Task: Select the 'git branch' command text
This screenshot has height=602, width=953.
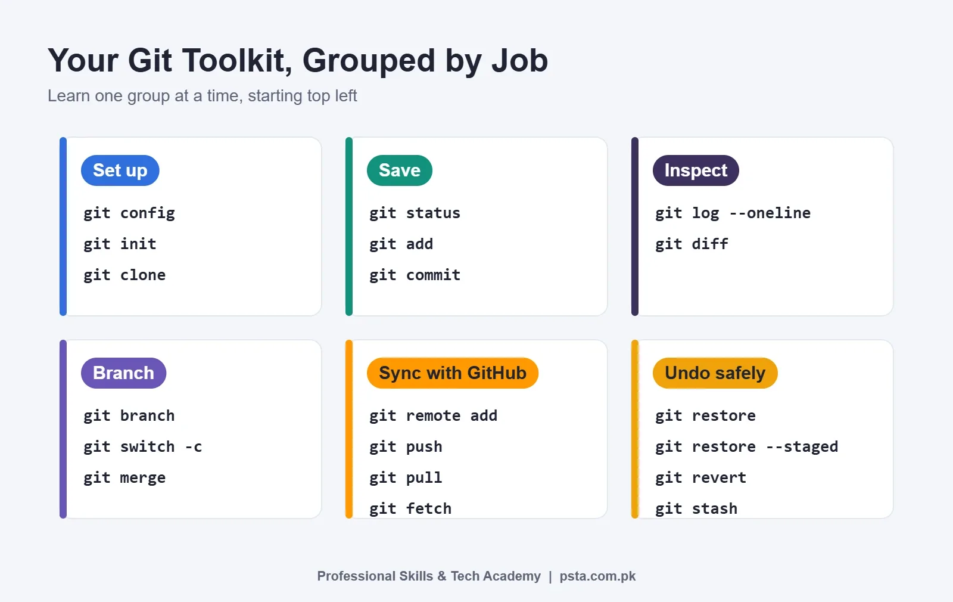Action: tap(129, 416)
